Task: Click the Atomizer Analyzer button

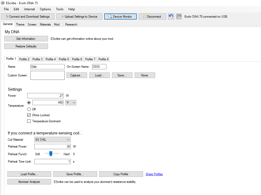Action: (x=29, y=182)
